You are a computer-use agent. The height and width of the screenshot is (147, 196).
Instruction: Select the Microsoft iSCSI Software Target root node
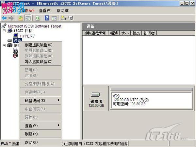pos(35,26)
